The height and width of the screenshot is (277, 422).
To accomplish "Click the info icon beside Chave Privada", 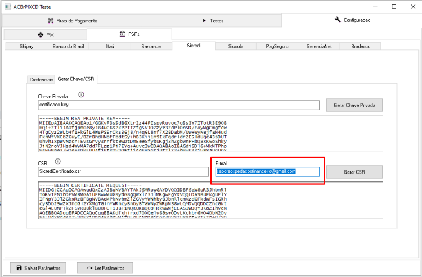I will coord(81,94).
